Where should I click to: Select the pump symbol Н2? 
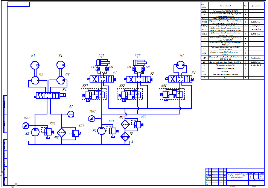point(35,132)
